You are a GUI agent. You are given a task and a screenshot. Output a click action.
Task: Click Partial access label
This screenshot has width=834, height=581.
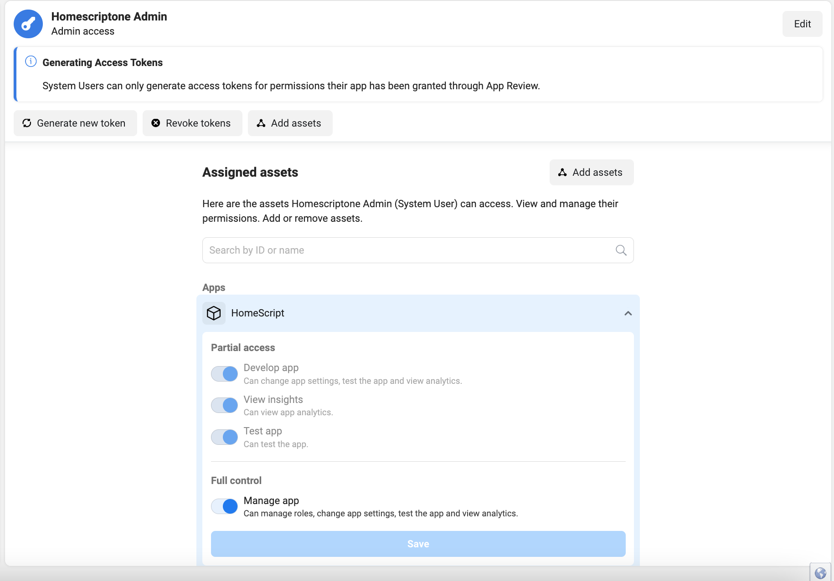pos(243,347)
